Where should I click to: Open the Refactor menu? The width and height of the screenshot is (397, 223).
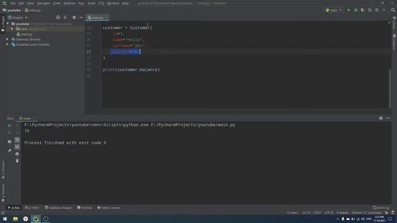coord(69,3)
